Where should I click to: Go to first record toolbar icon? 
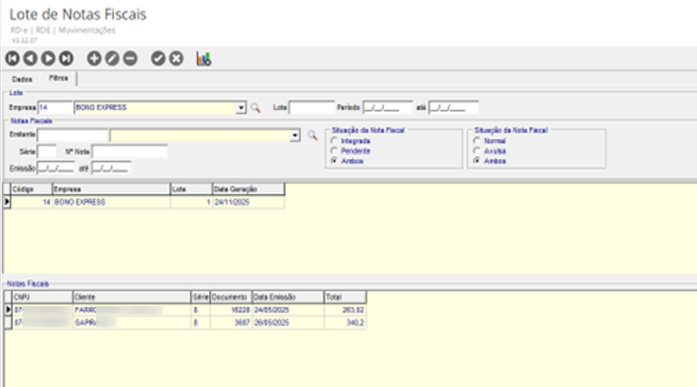point(12,59)
